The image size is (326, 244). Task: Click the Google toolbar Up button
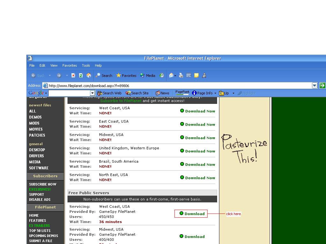[224, 93]
